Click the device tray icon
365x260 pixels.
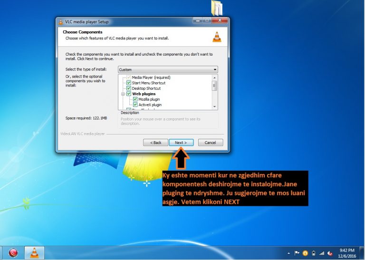[314, 253]
